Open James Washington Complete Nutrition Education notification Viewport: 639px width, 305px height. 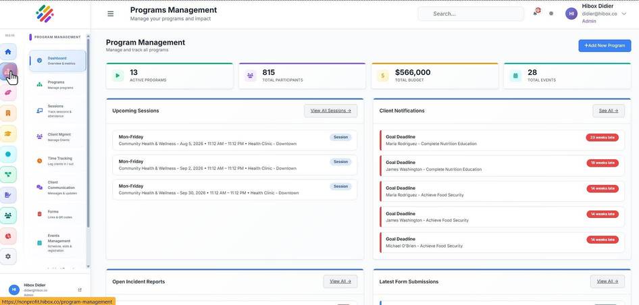(x=502, y=166)
